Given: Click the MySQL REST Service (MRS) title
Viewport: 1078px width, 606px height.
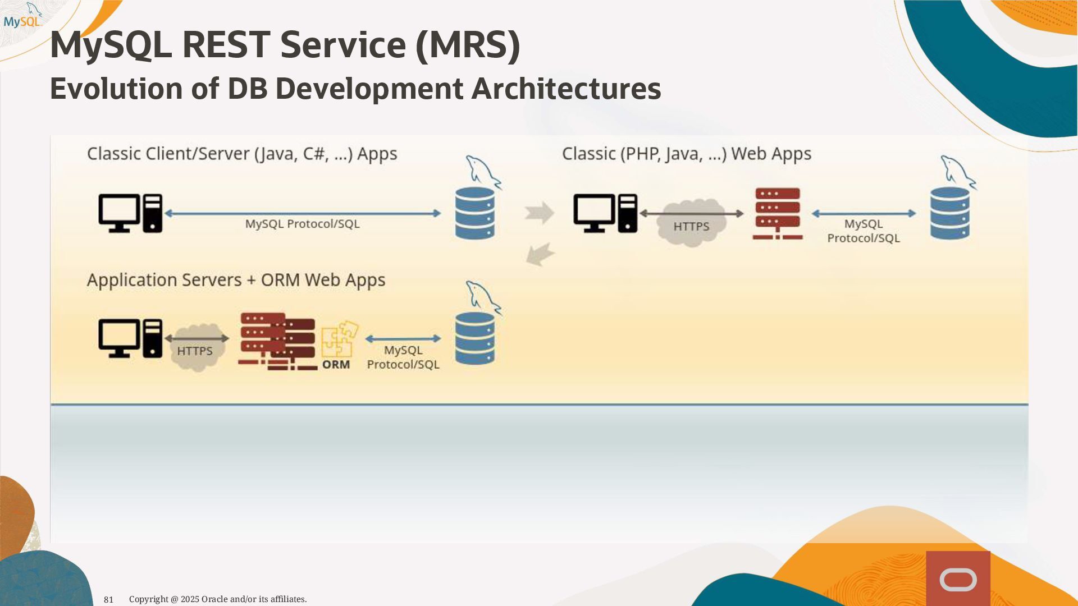Looking at the screenshot, I should click(x=285, y=45).
